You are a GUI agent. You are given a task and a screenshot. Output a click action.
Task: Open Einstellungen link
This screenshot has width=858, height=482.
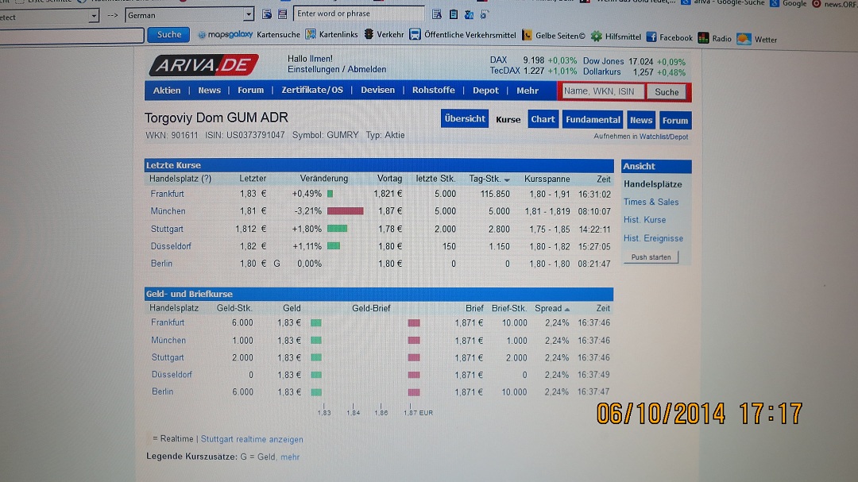[x=314, y=70]
